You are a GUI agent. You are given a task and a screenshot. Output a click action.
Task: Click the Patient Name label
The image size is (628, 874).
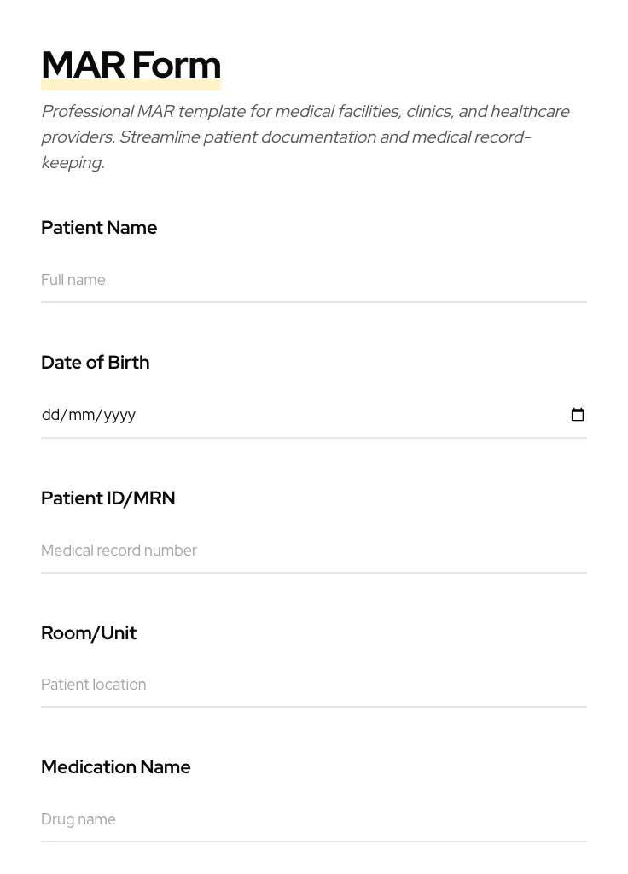(x=99, y=228)
